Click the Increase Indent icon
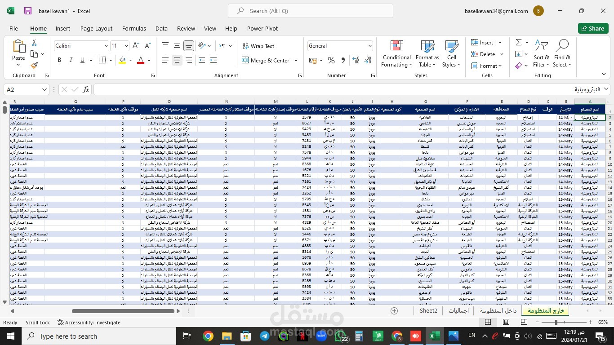The width and height of the screenshot is (614, 345). (x=214, y=60)
